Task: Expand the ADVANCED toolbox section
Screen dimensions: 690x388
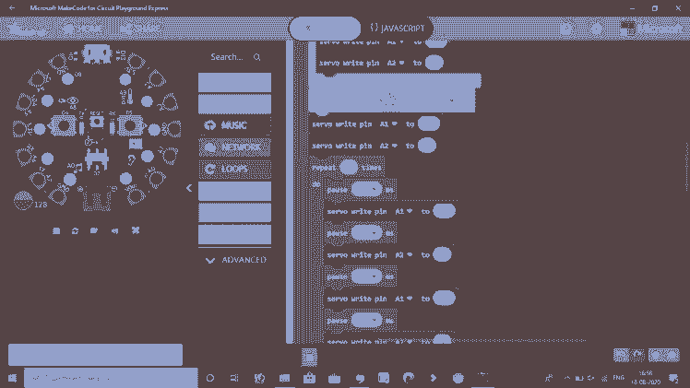Action: 234,260
